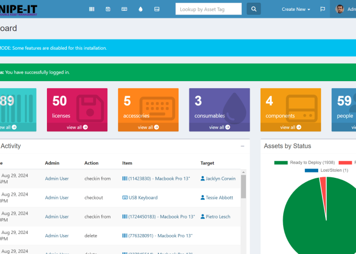The width and height of the screenshot is (356, 254).
Task: Click view all on components card
Action: click(x=291, y=128)
